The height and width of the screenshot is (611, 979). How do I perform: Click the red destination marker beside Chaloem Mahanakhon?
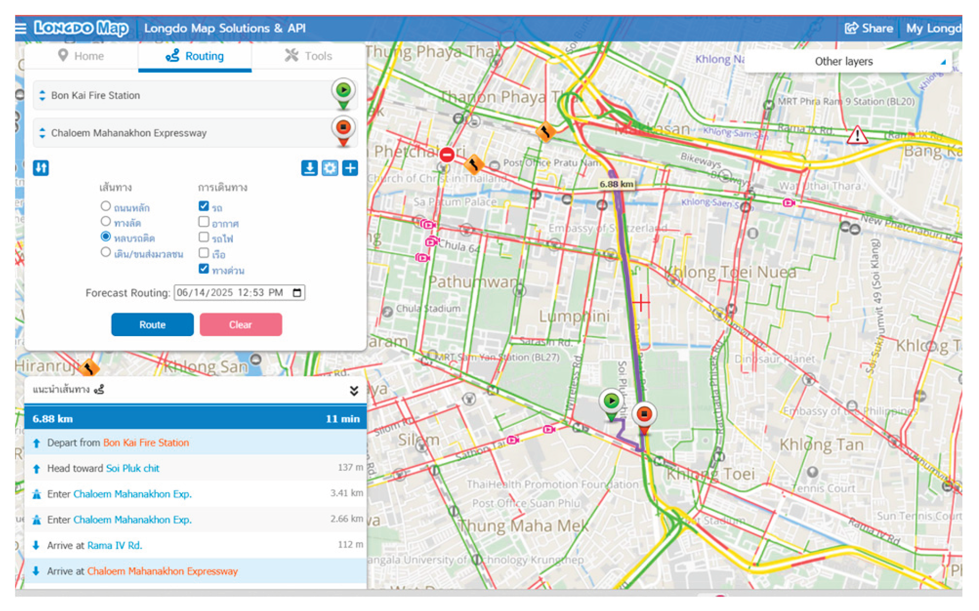[x=343, y=129]
